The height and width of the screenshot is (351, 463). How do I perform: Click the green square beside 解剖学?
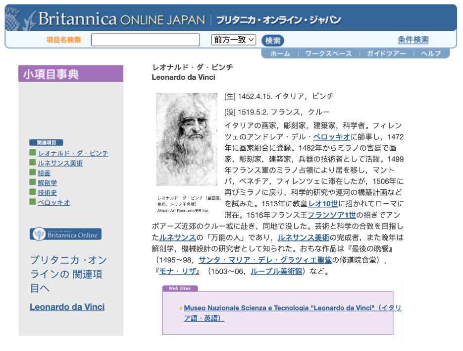click(x=33, y=182)
